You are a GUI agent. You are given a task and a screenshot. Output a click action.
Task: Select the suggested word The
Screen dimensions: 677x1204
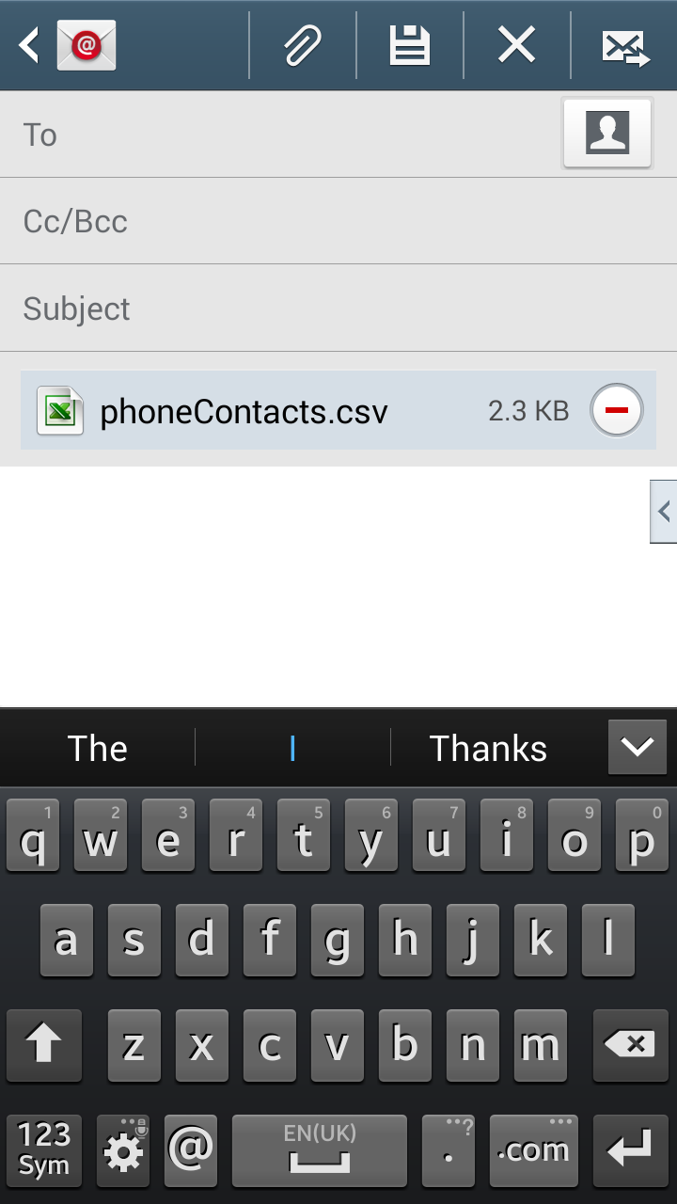pyautogui.click(x=98, y=749)
